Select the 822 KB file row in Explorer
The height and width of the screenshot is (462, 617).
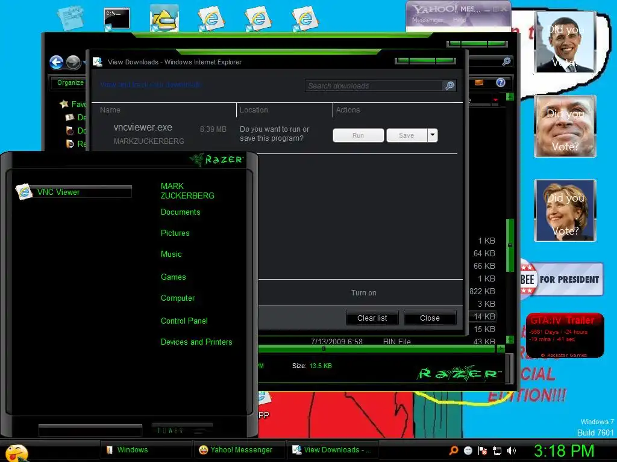point(481,291)
